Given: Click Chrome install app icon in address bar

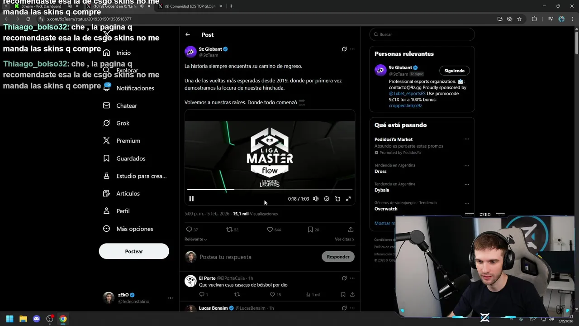Looking at the screenshot, I should coord(500,19).
